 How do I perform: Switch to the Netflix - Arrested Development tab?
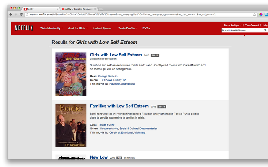(x=79, y=9)
